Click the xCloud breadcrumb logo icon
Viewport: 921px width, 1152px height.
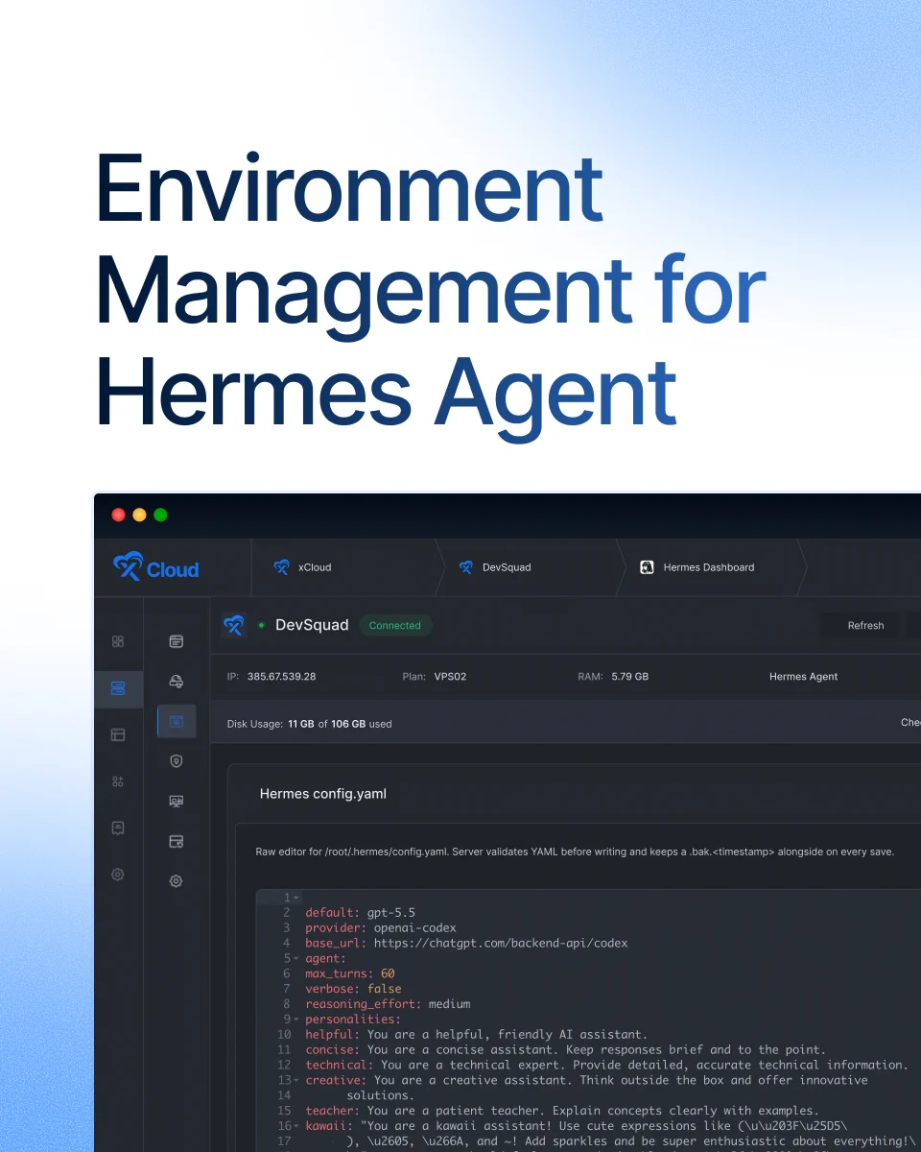(281, 567)
